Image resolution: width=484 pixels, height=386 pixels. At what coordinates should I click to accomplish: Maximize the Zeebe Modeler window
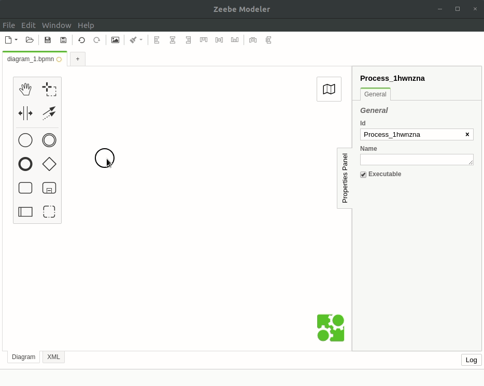458,9
